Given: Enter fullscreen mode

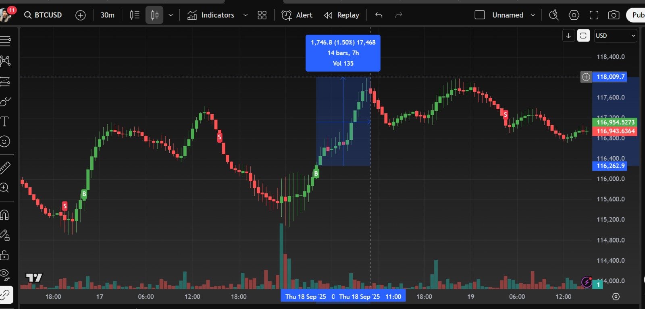Looking at the screenshot, I should coord(594,15).
